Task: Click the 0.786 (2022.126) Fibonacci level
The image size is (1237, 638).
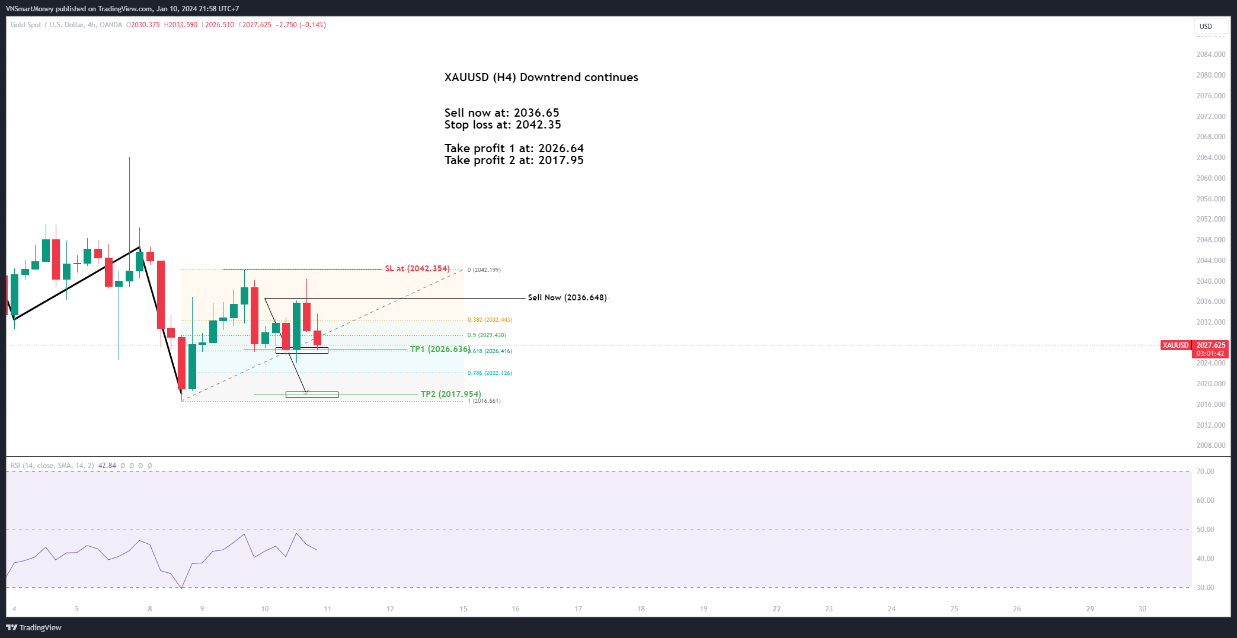Action: click(490, 373)
